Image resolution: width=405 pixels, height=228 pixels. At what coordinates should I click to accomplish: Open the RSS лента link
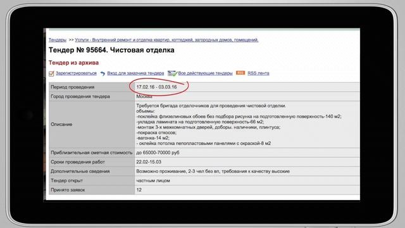click(258, 73)
